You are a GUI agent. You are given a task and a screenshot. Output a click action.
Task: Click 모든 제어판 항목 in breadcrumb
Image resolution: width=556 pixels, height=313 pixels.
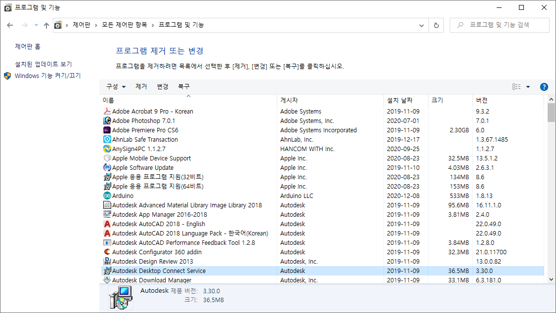[124, 25]
